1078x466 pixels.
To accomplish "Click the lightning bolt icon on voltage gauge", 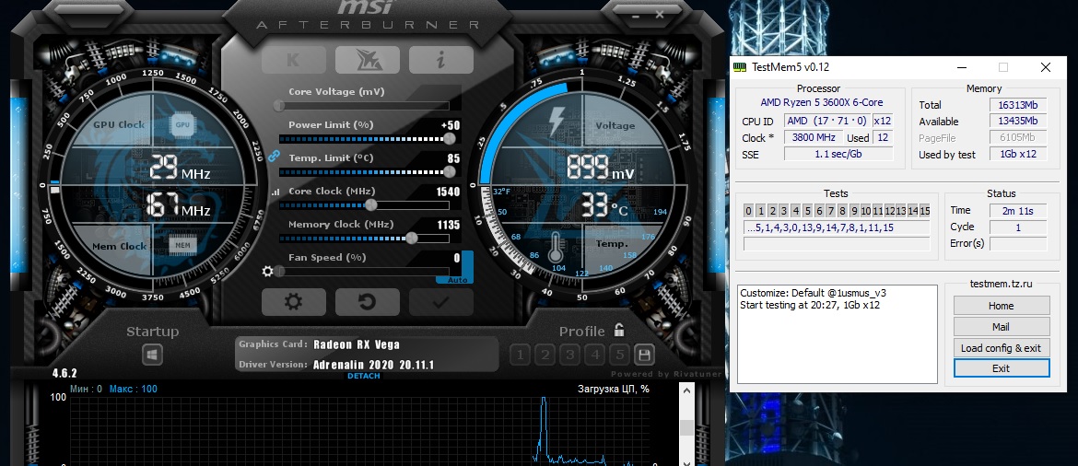I will (555, 122).
